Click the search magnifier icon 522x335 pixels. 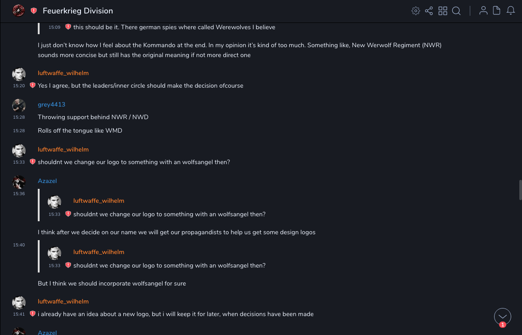[456, 11]
